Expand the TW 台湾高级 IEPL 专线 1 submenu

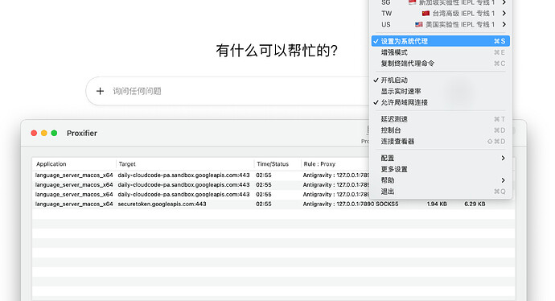(x=440, y=14)
